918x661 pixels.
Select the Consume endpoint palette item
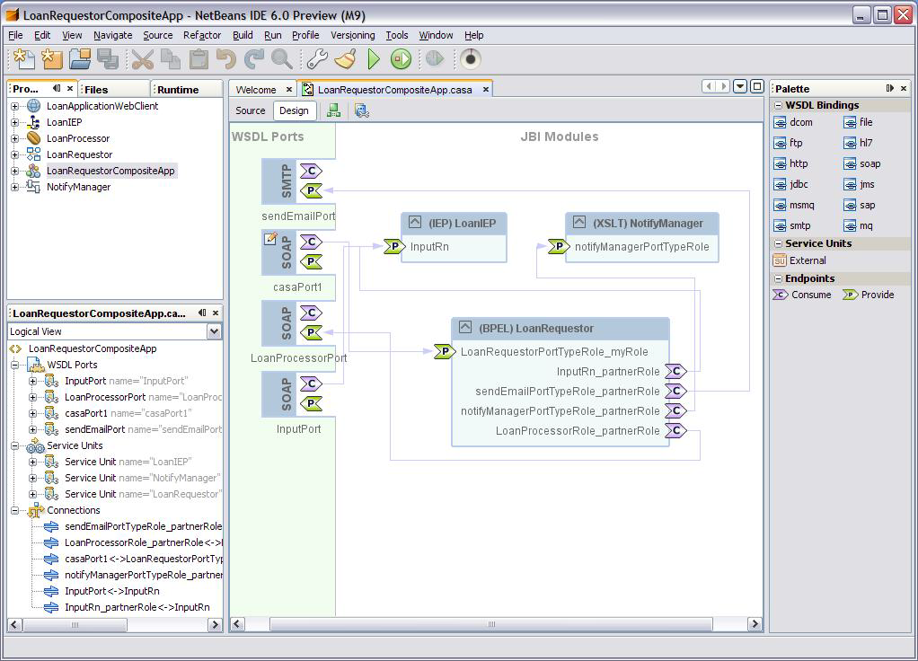pyautogui.click(x=802, y=295)
